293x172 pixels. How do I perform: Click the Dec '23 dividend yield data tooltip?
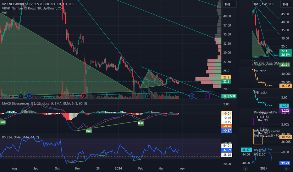pyautogui.click(x=263, y=117)
